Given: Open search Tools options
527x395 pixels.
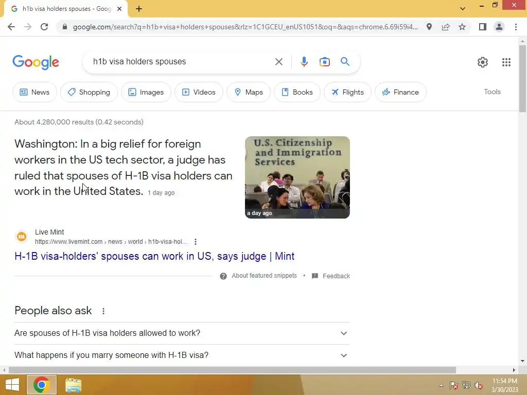Looking at the screenshot, I should (x=492, y=92).
